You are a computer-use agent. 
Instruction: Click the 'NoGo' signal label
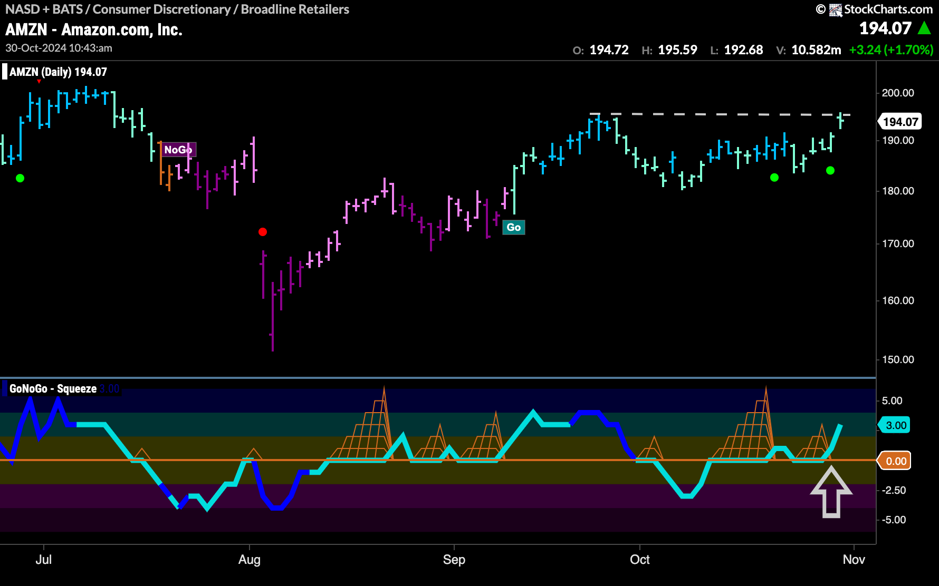point(178,150)
